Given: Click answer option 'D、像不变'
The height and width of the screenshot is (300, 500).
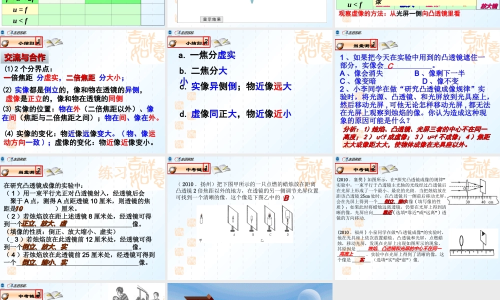Looking at the screenshot, I should (440, 81).
